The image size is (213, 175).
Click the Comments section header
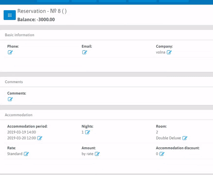pyautogui.click(x=14, y=82)
